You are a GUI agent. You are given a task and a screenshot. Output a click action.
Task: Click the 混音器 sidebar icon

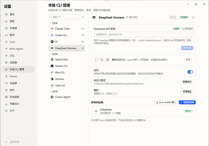(6, 63)
